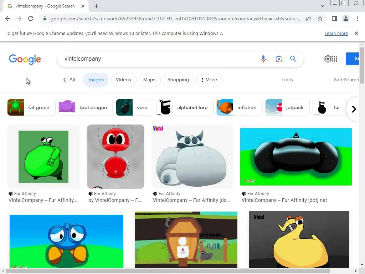The width and height of the screenshot is (365, 274).
Task: Reload the current page
Action: coord(31,19)
